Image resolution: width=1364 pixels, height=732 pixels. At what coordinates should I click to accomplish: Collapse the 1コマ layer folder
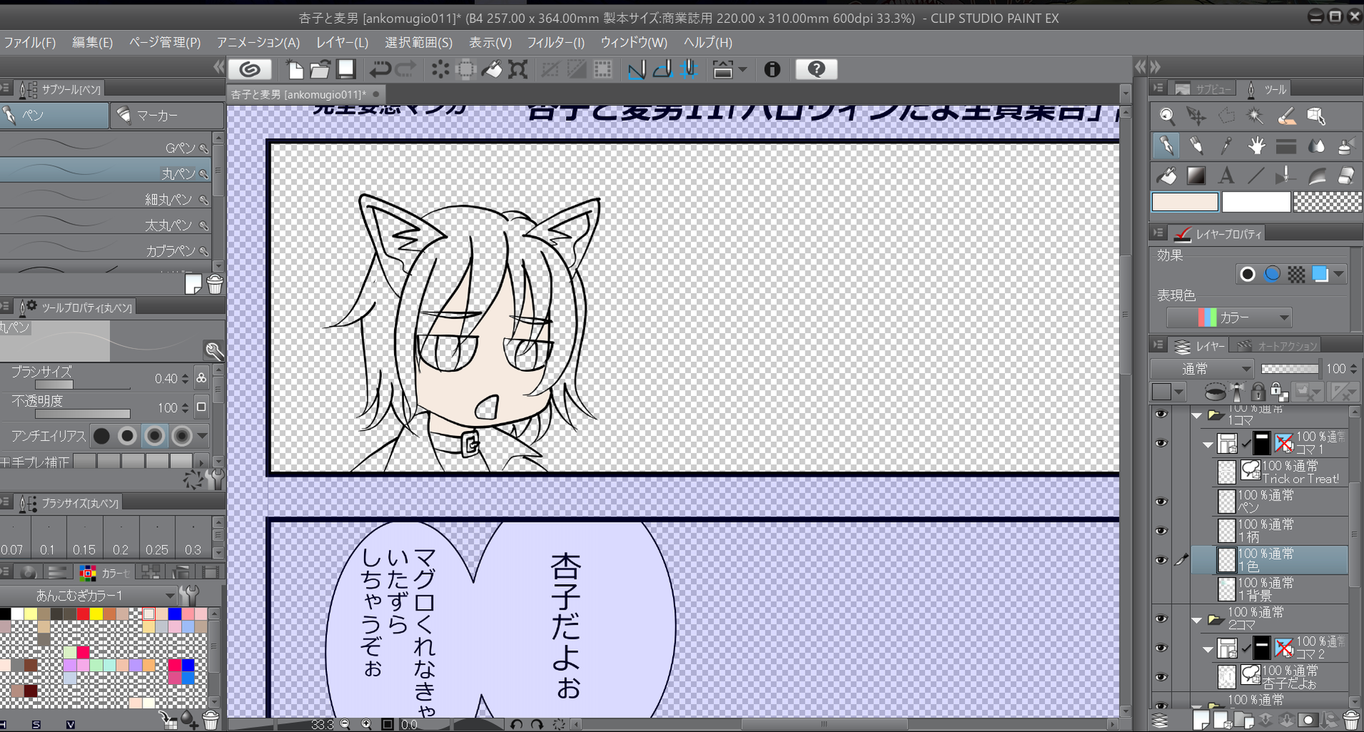[x=1197, y=415]
